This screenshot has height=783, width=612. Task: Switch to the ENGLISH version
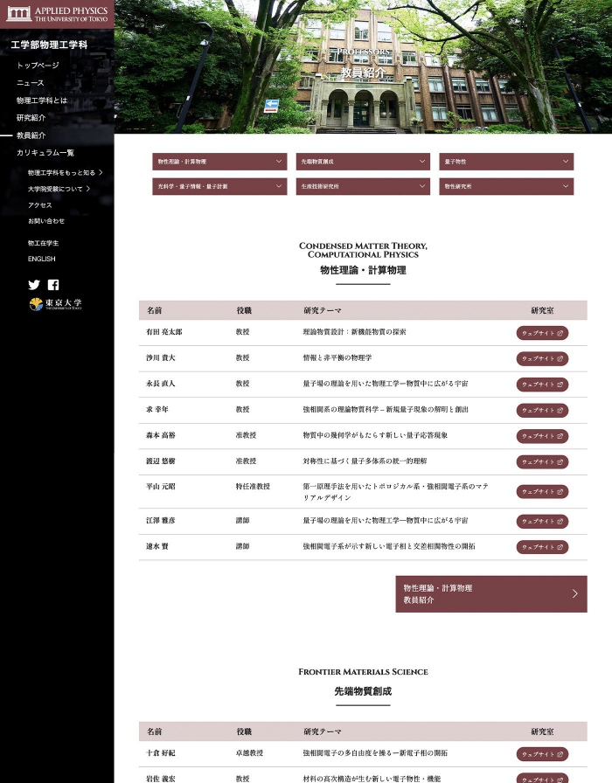click(x=41, y=259)
